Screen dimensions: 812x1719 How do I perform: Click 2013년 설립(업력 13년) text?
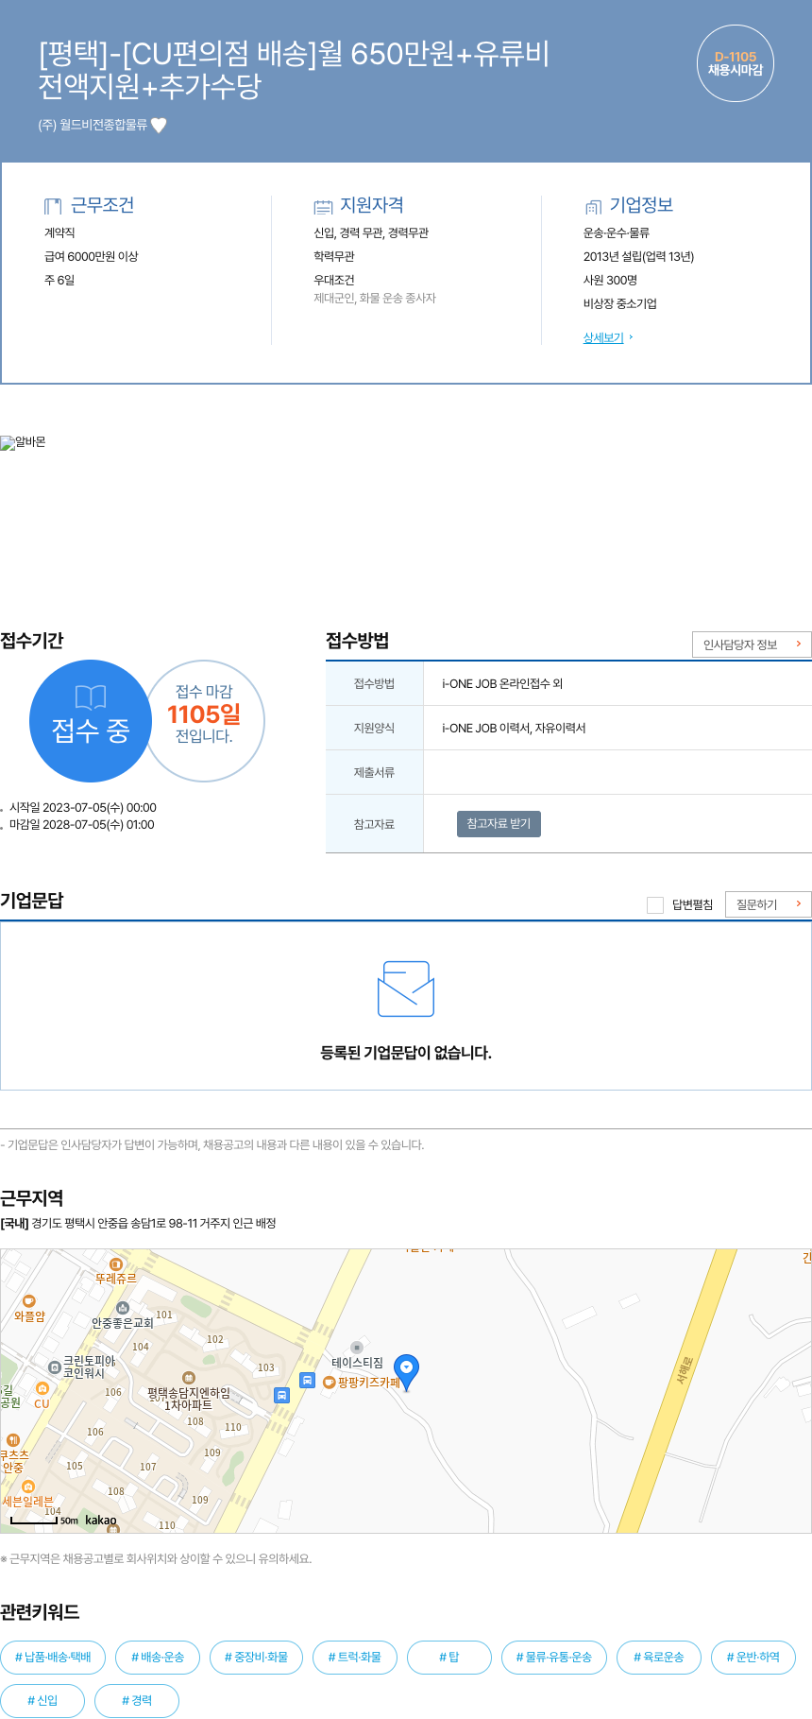(x=638, y=256)
